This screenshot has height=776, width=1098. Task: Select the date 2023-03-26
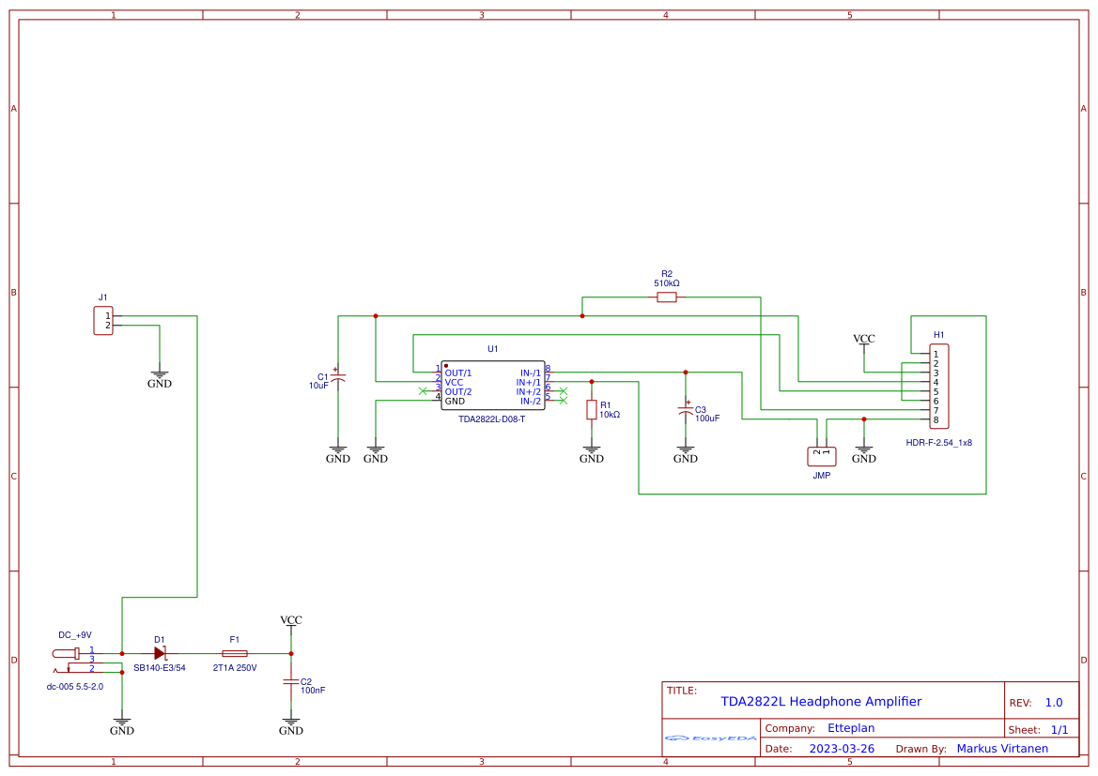pyautogui.click(x=842, y=749)
